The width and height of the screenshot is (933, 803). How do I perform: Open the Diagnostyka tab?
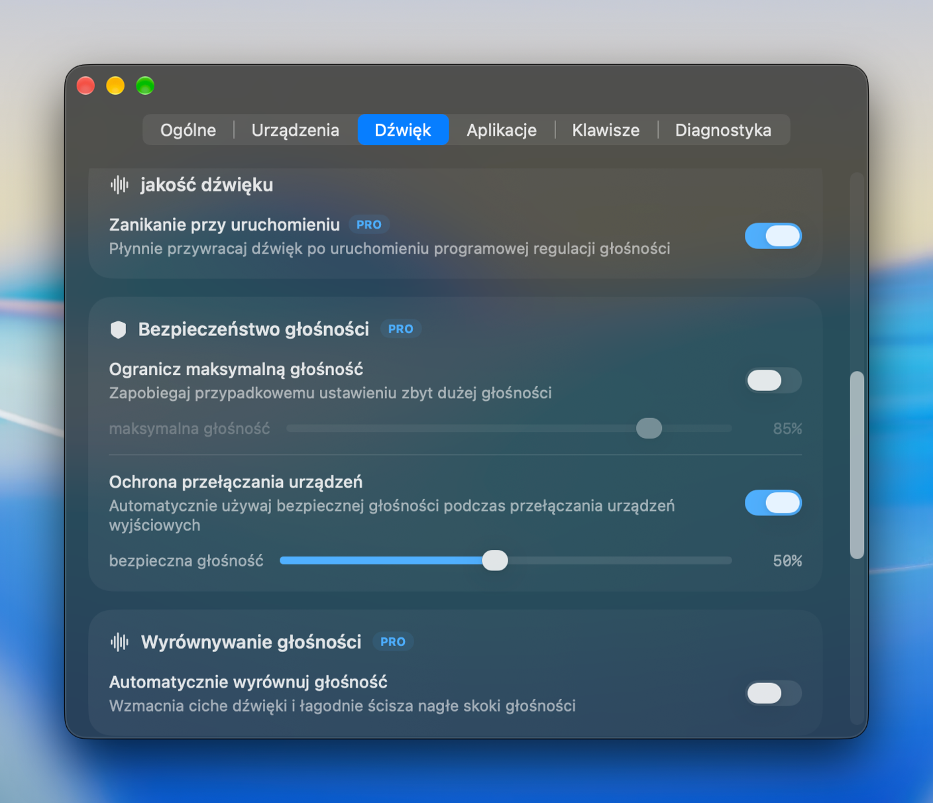(x=723, y=130)
